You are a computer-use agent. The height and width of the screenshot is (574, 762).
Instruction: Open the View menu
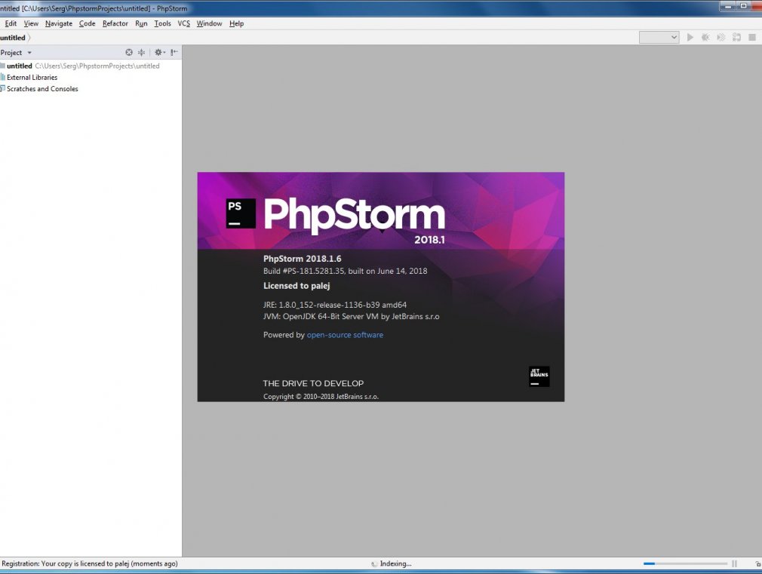point(31,23)
